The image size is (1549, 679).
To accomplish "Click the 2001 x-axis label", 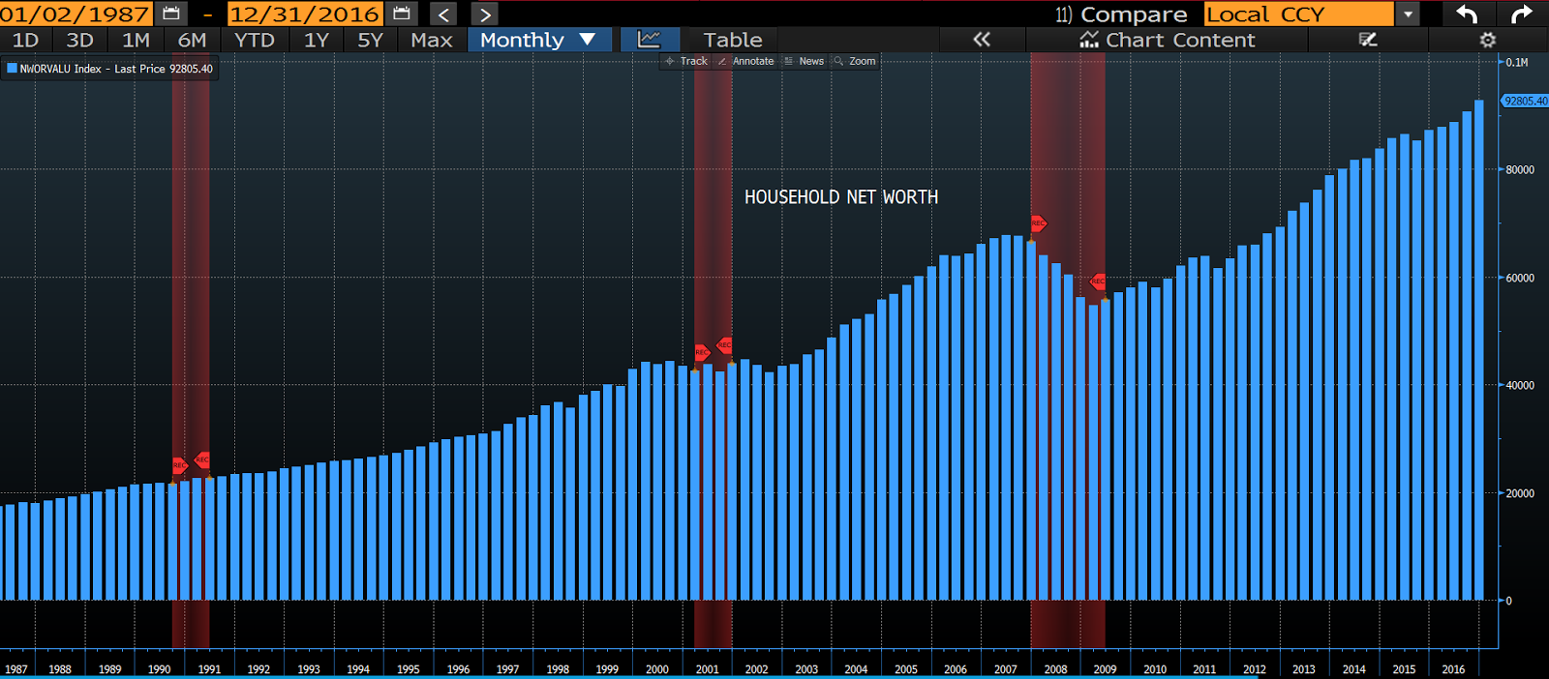I will click(708, 669).
